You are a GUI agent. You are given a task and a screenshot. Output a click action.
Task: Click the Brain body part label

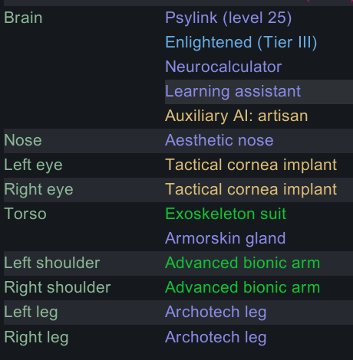[23, 18]
